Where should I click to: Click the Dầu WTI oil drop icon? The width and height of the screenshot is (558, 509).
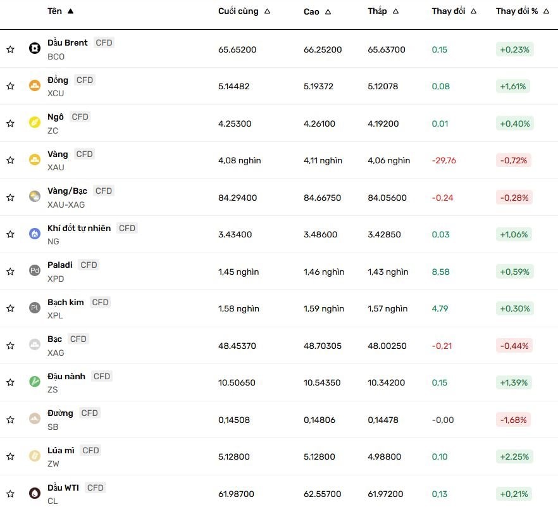35,493
